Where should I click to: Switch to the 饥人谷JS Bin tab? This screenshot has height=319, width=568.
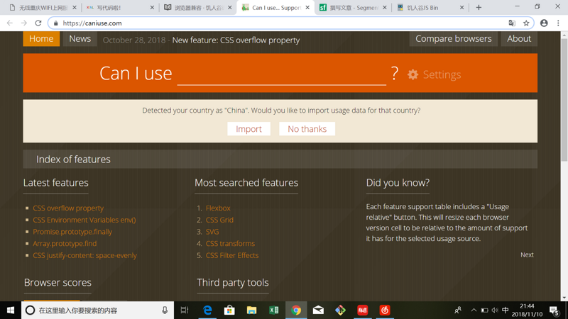(x=430, y=8)
